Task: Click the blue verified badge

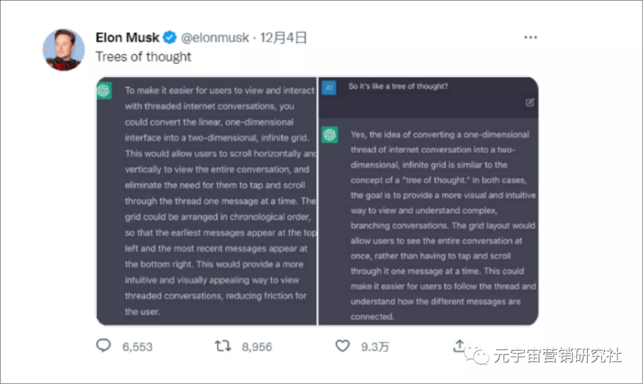Action: click(x=170, y=37)
